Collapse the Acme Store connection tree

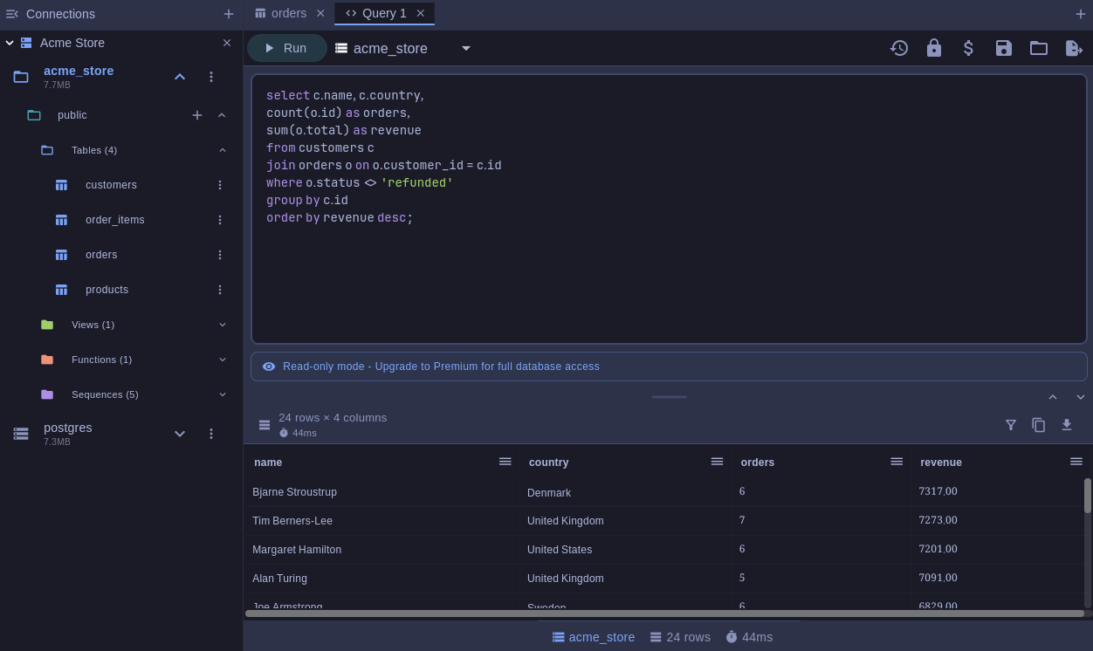(x=10, y=43)
